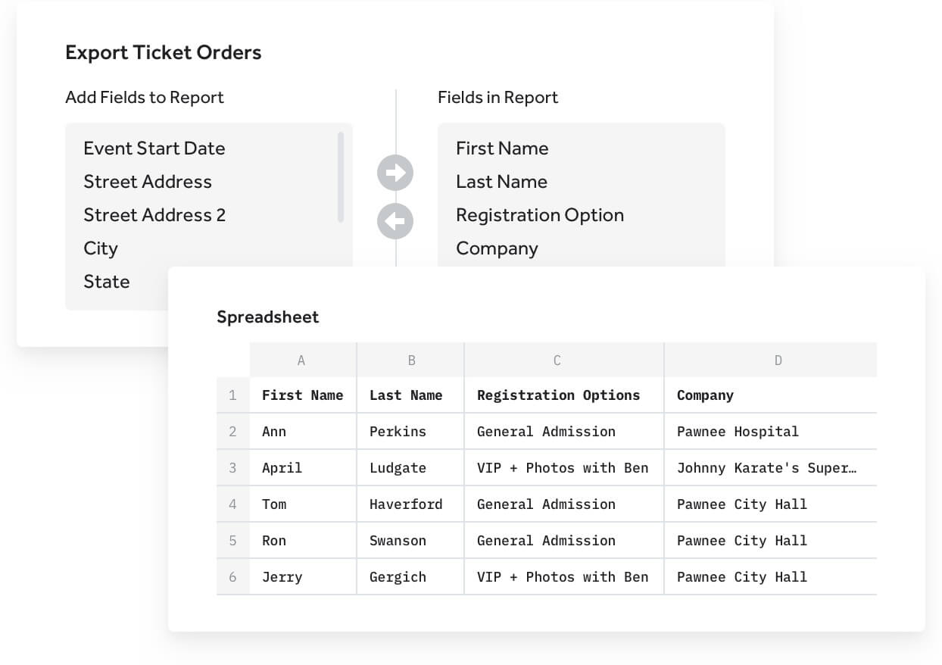Select Street Address 2 field

pyautogui.click(x=154, y=215)
